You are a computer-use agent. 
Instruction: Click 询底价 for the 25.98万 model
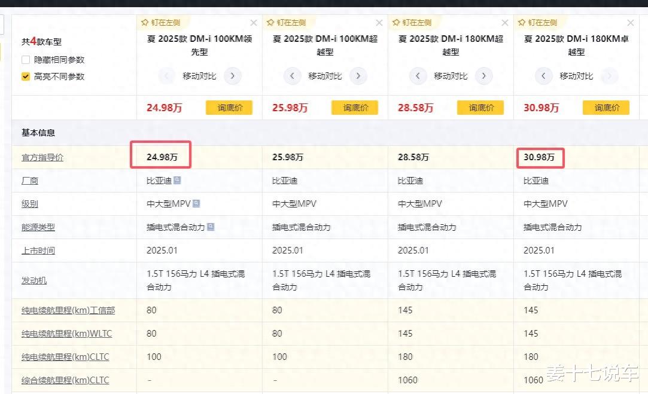[x=355, y=108]
